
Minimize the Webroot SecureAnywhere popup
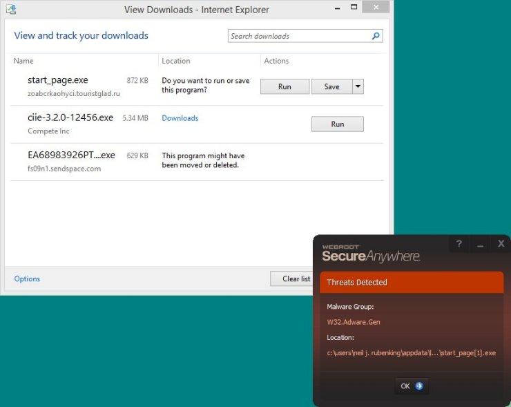[480, 245]
